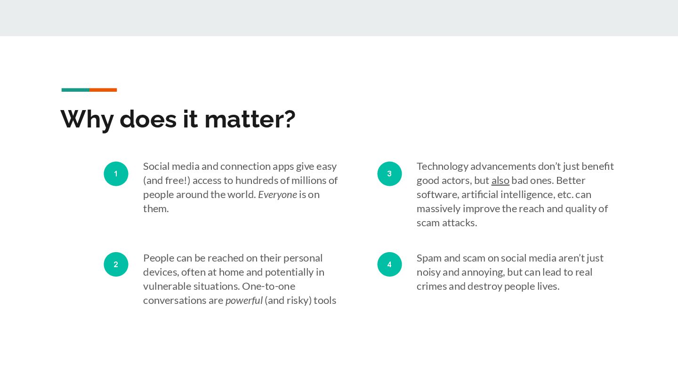Screen dimensions: 678x381
Task: Select the paragraph about personal devices
Action: tap(240, 279)
